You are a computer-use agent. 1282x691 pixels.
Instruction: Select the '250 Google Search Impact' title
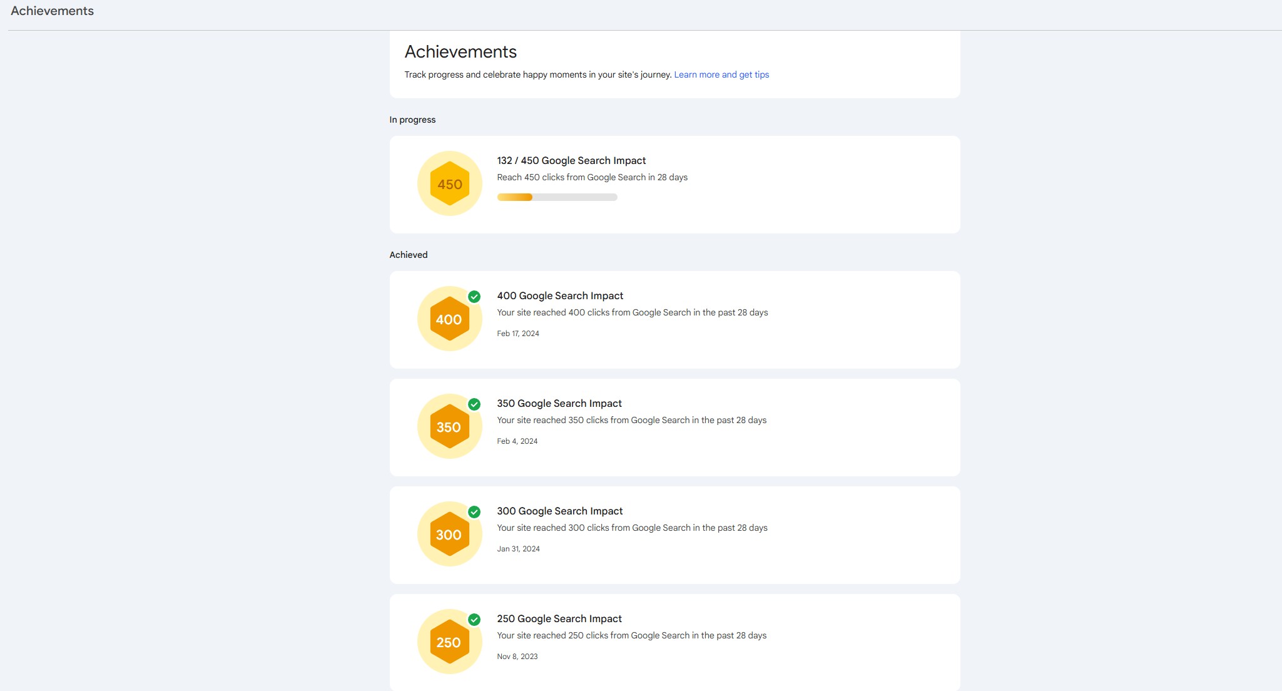pos(559,619)
